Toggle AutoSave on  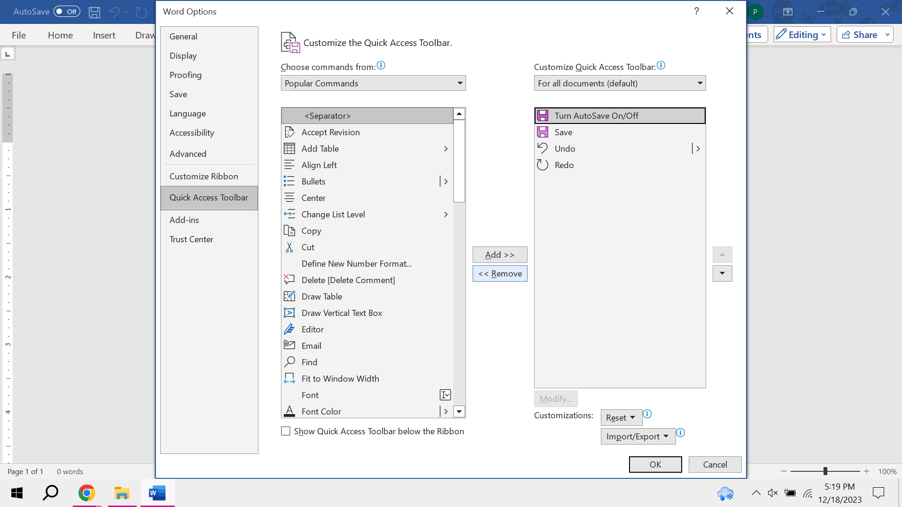click(x=67, y=12)
